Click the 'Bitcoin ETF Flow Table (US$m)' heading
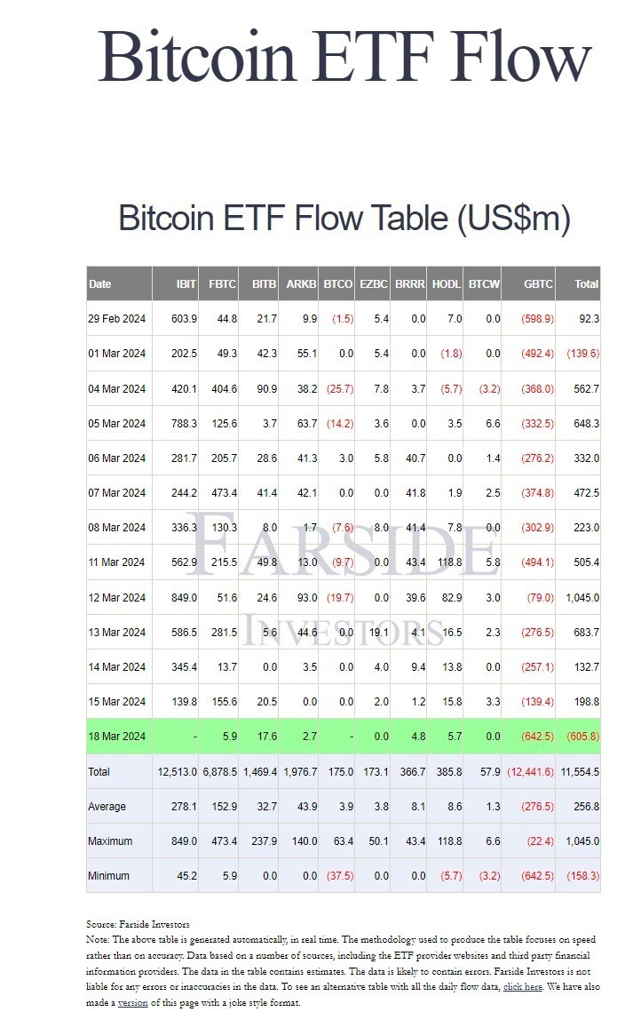The width and height of the screenshot is (625, 1020). point(344,219)
